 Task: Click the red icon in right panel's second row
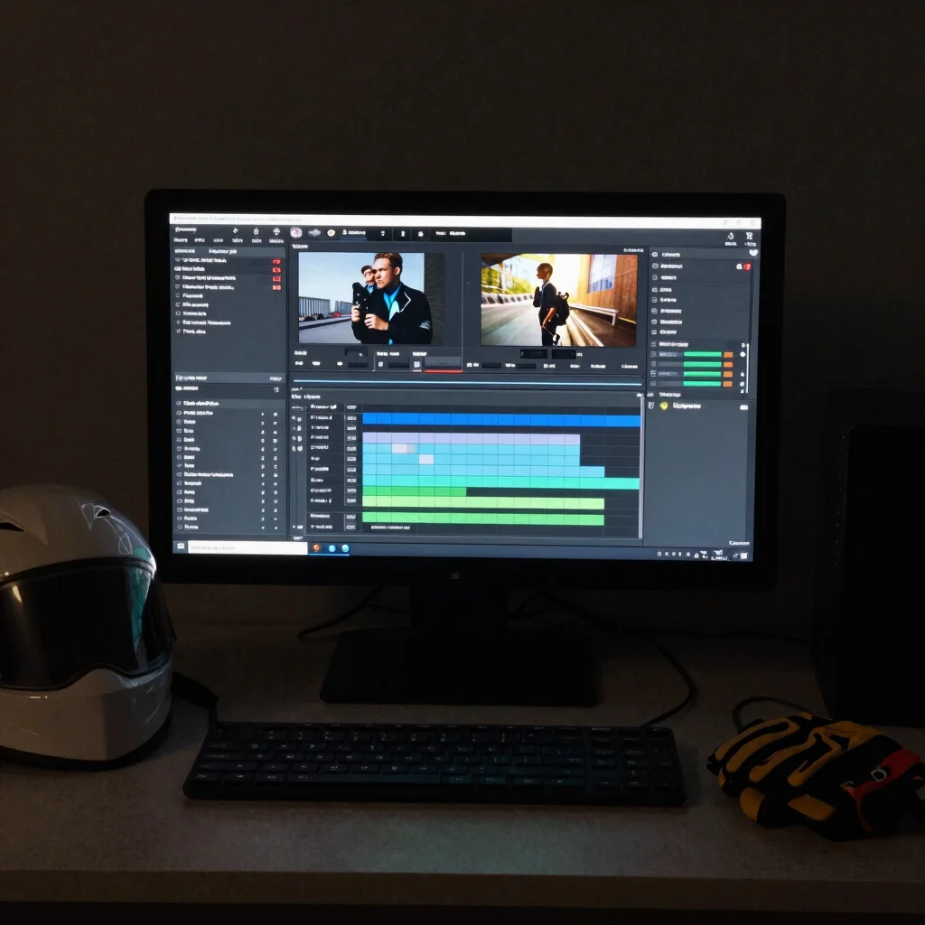(x=747, y=266)
